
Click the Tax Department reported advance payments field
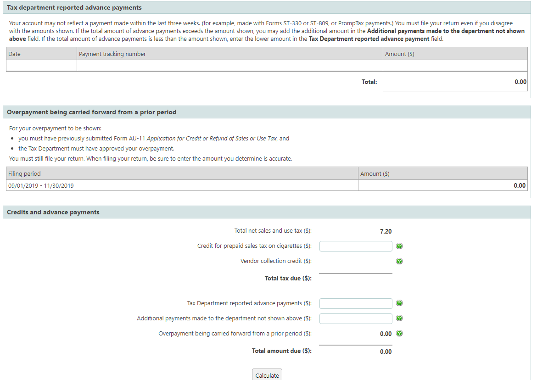356,303
